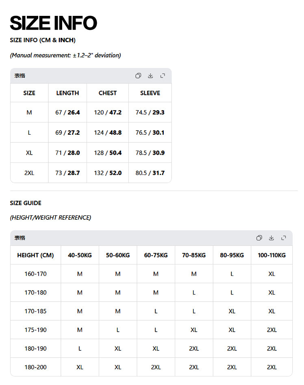
Task: Copy the size info table
Action: pos(138,76)
